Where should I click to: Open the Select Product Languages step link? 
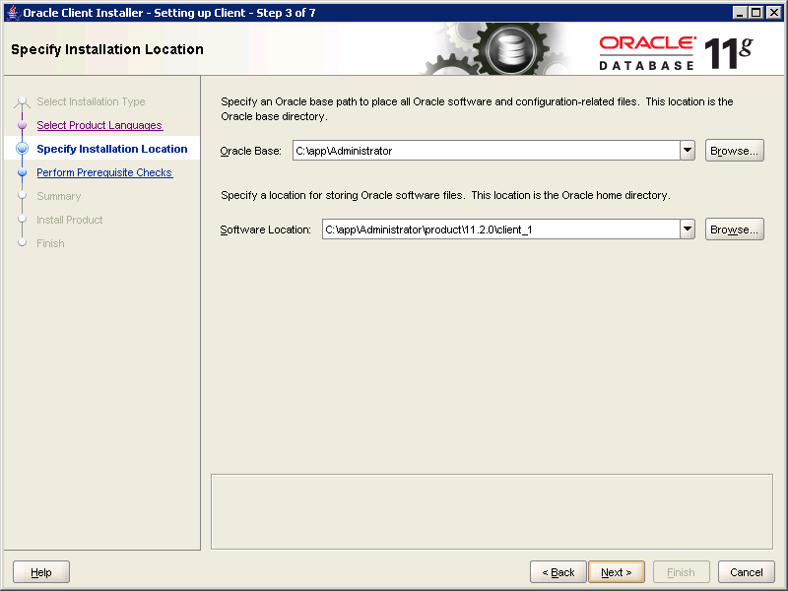click(99, 125)
